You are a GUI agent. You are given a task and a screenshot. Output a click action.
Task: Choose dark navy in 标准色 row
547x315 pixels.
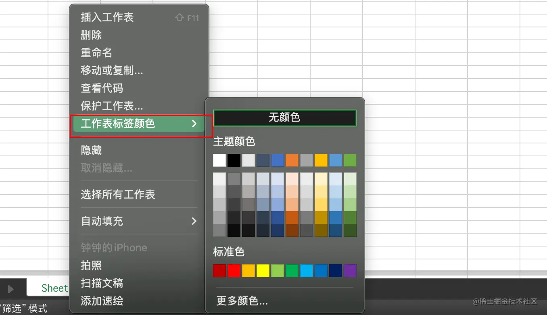[336, 271]
